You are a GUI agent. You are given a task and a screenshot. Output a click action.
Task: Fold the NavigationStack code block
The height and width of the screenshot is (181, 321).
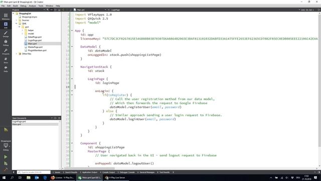coord(72,67)
